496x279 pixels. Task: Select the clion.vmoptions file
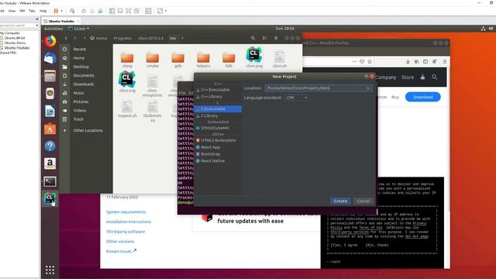pyautogui.click(x=153, y=86)
